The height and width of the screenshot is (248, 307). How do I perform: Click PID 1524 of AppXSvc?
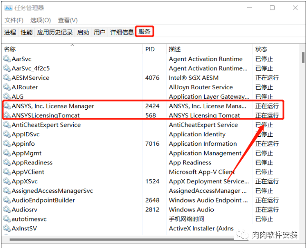152,181
